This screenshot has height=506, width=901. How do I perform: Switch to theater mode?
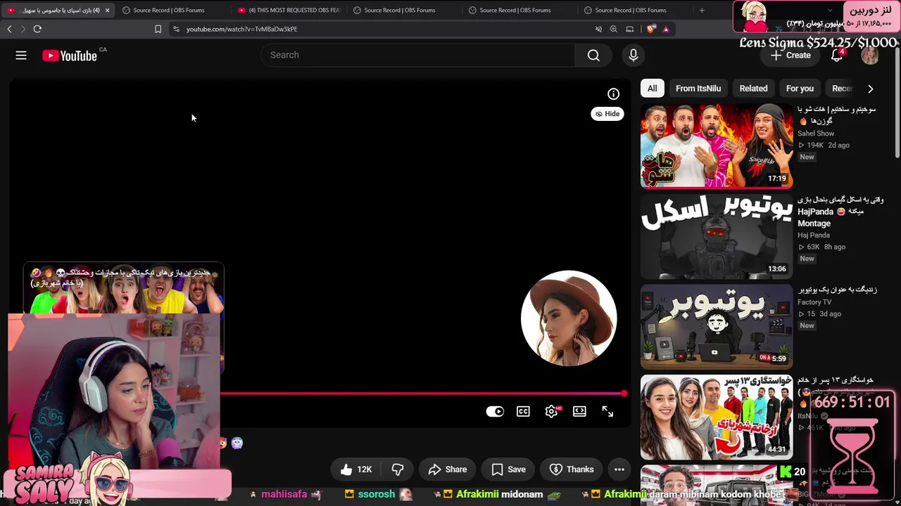tap(579, 412)
